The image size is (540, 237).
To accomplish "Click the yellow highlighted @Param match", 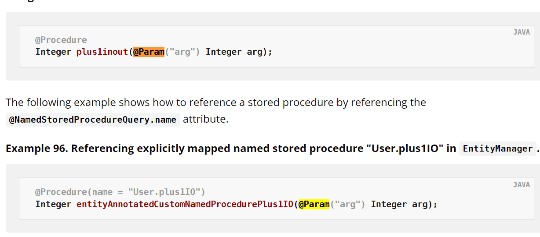I will tap(314, 204).
